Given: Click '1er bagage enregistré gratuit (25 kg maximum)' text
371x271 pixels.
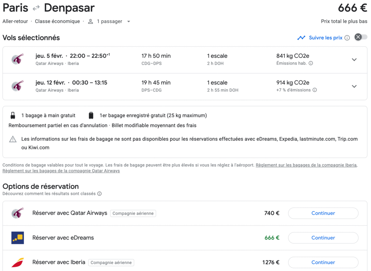Looking at the screenshot, I should (x=153, y=116).
